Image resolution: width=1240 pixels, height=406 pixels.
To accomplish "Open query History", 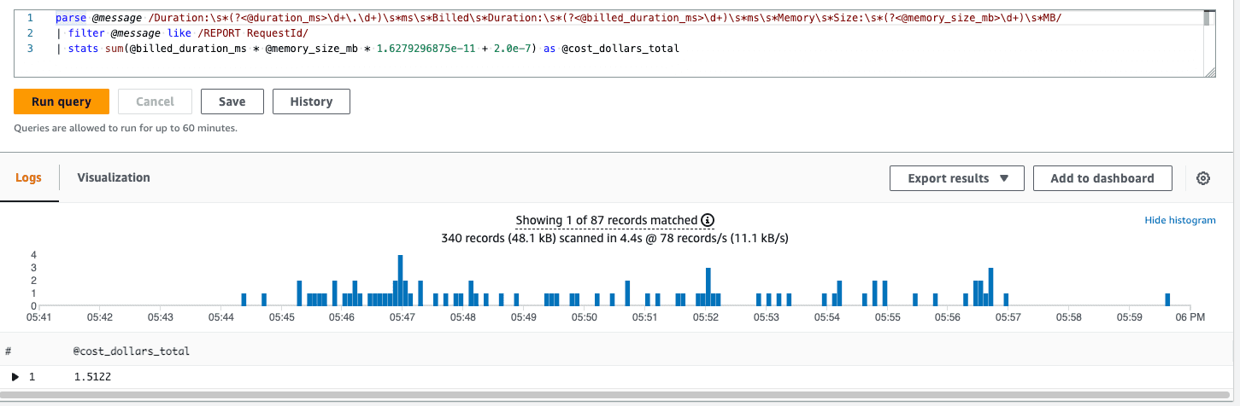I will [x=311, y=101].
